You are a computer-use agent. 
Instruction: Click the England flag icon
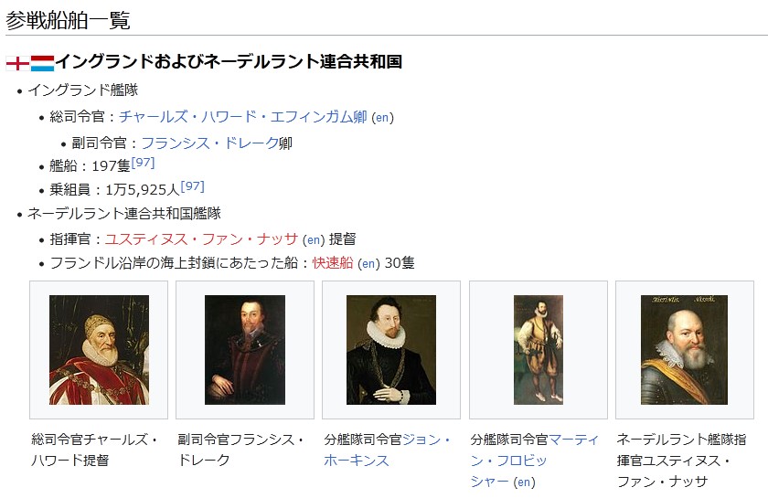click(17, 62)
